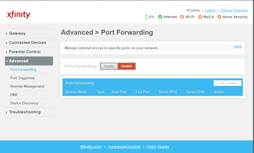The width and height of the screenshot is (254, 153).
Task: Click the + ADD SERVICE button
Action: coord(228,83)
